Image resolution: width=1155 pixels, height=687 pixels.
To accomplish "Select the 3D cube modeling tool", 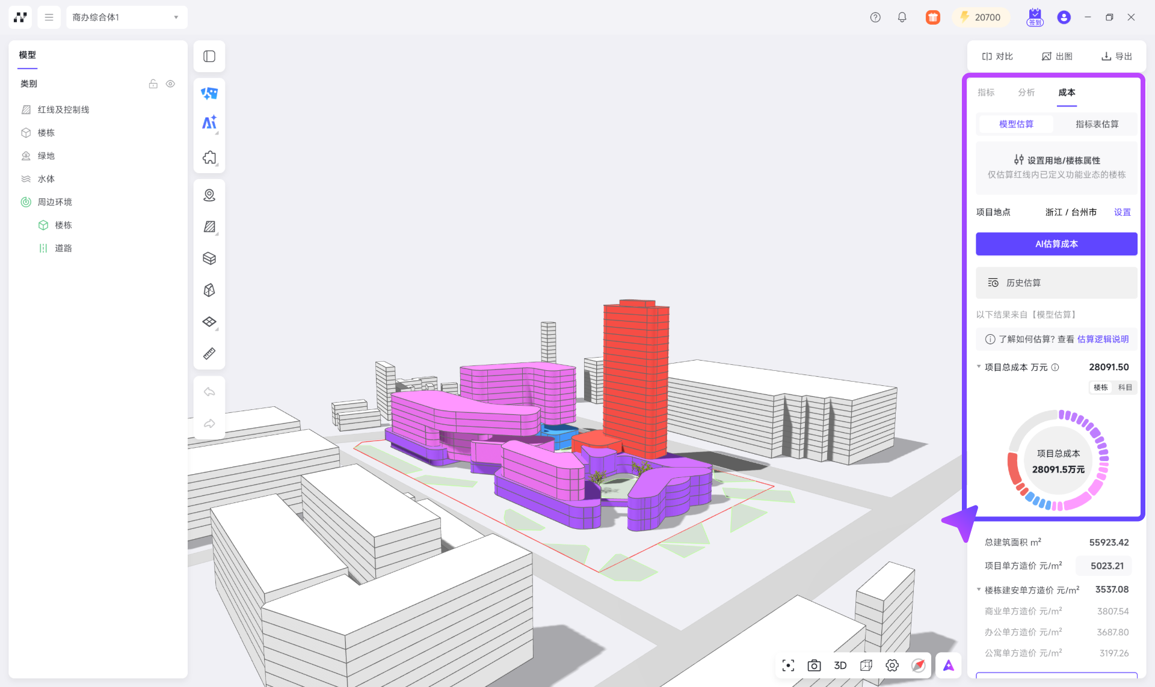I will click(x=209, y=290).
